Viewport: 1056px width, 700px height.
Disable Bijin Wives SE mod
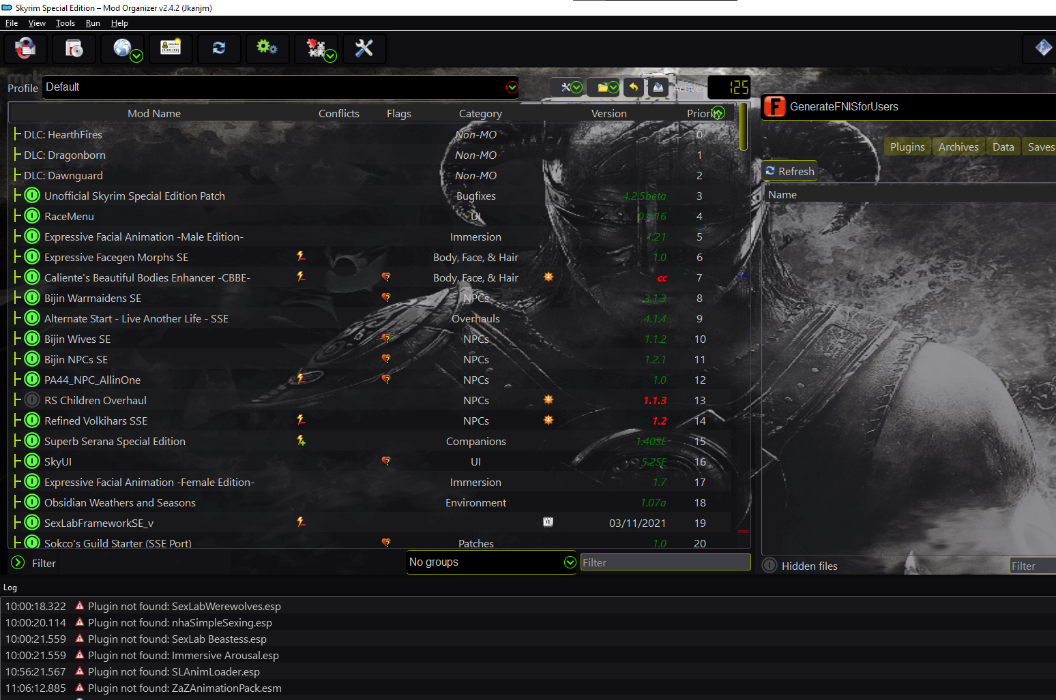(32, 339)
